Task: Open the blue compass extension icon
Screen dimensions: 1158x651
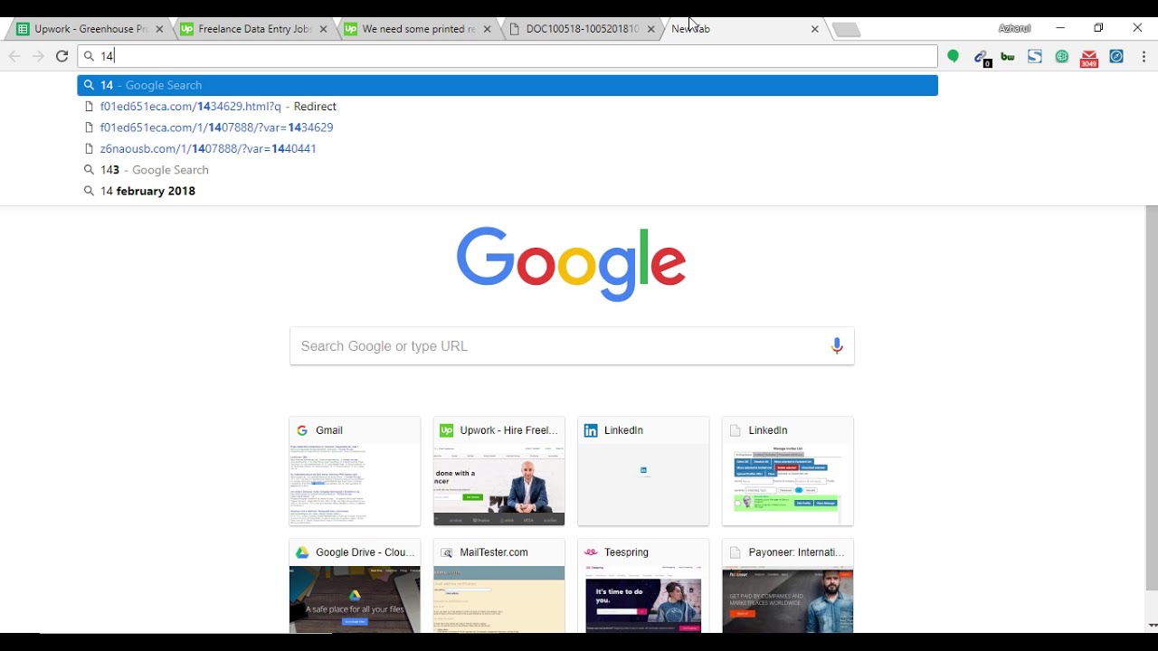Action: 1116,56
